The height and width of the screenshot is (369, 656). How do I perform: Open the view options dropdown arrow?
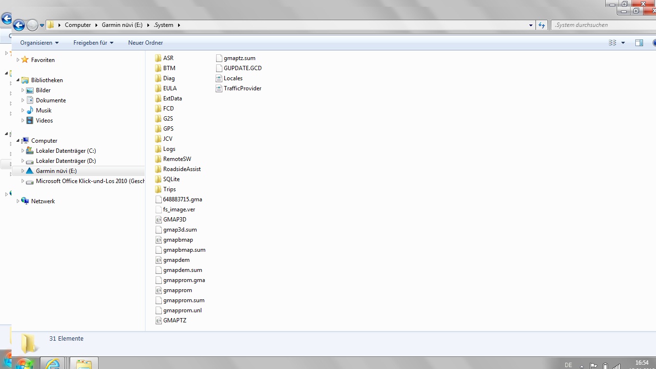[623, 43]
